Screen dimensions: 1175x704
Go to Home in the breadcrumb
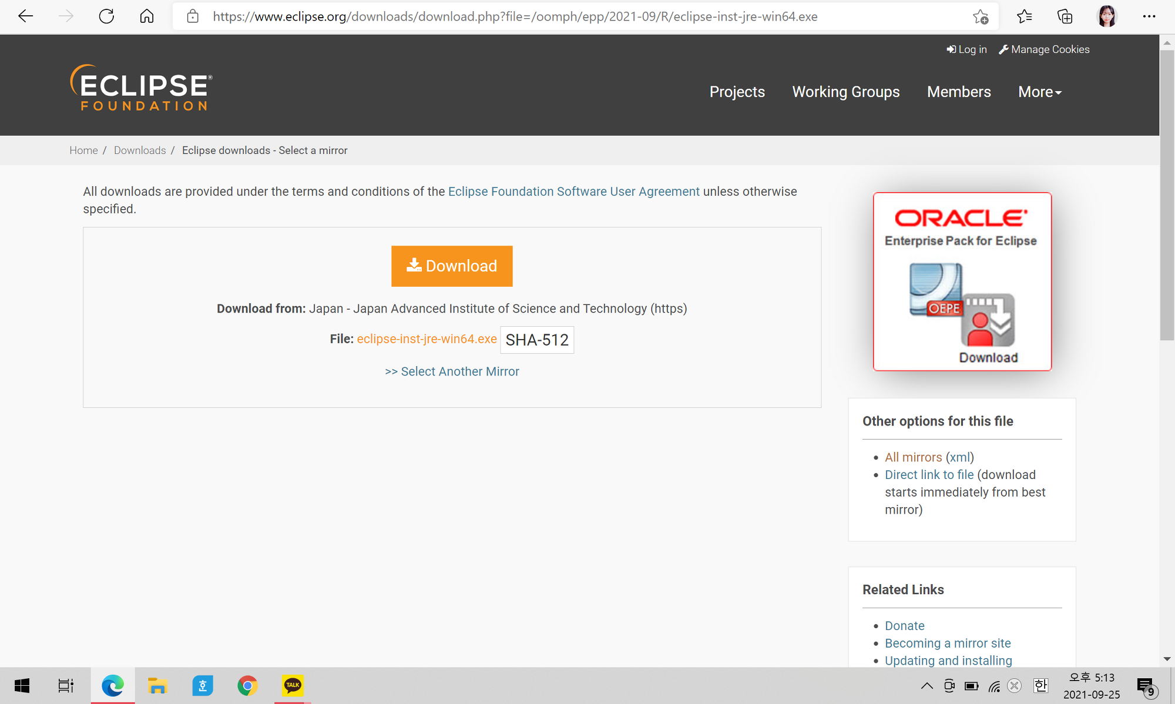click(83, 150)
